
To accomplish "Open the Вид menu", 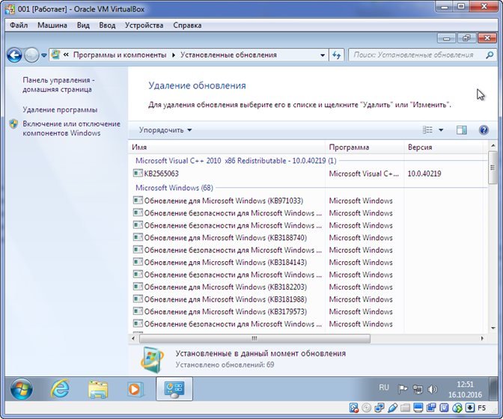I will 83,25.
